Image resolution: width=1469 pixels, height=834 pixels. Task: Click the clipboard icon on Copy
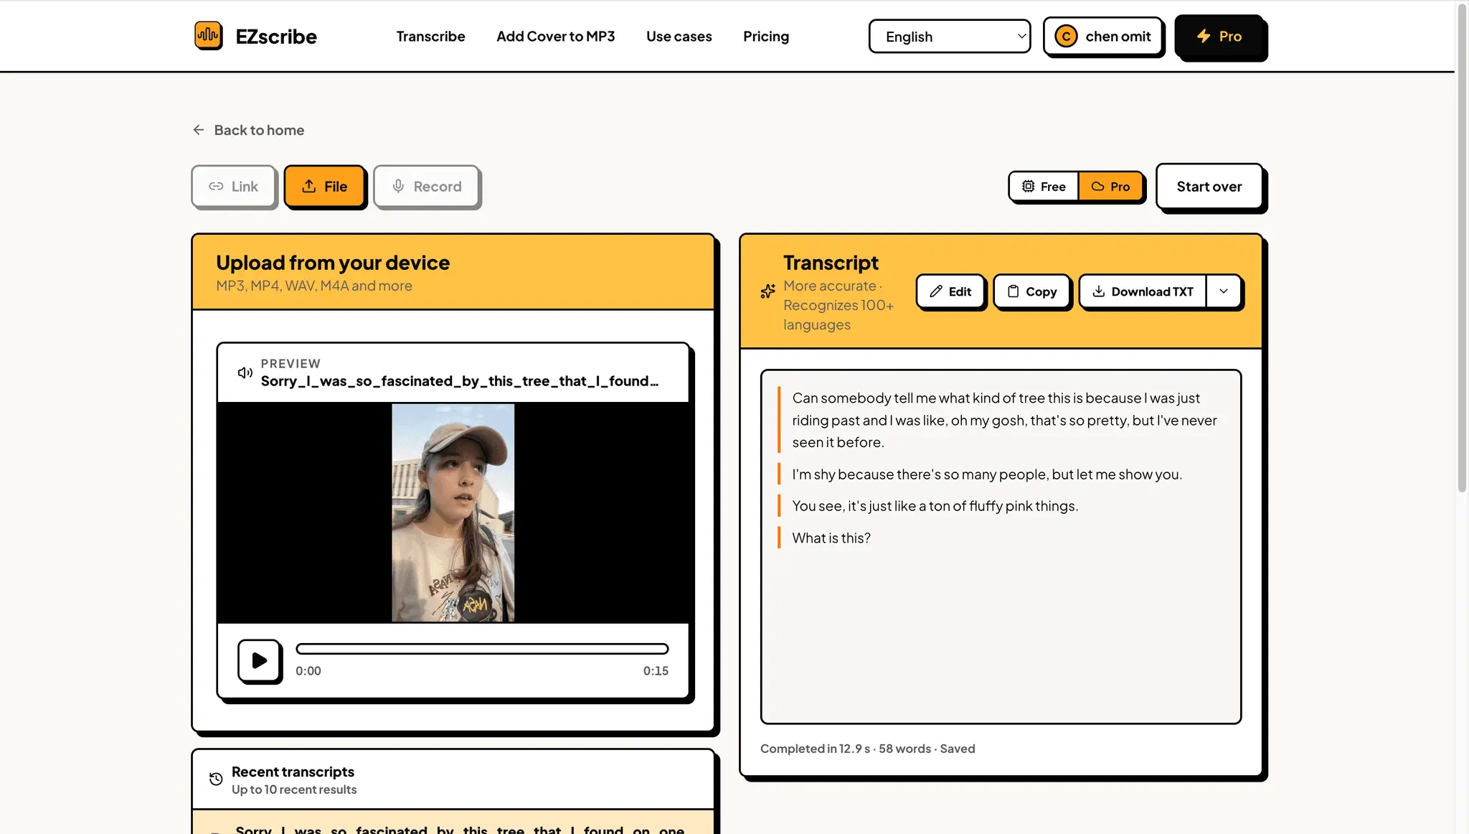pyautogui.click(x=1013, y=291)
